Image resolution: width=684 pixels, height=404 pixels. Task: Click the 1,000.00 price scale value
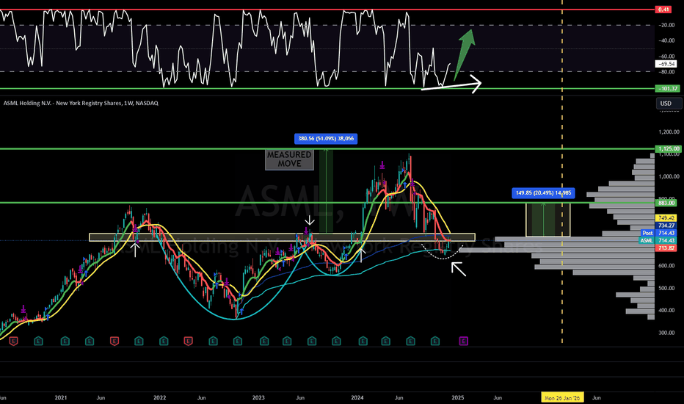pyautogui.click(x=669, y=176)
